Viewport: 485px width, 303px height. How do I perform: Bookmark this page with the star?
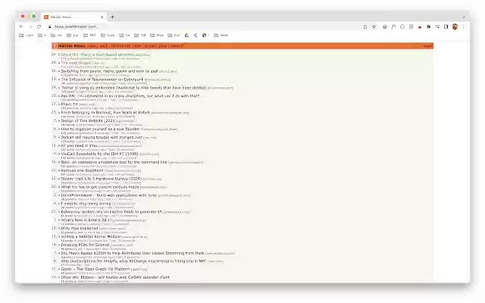coord(374,27)
